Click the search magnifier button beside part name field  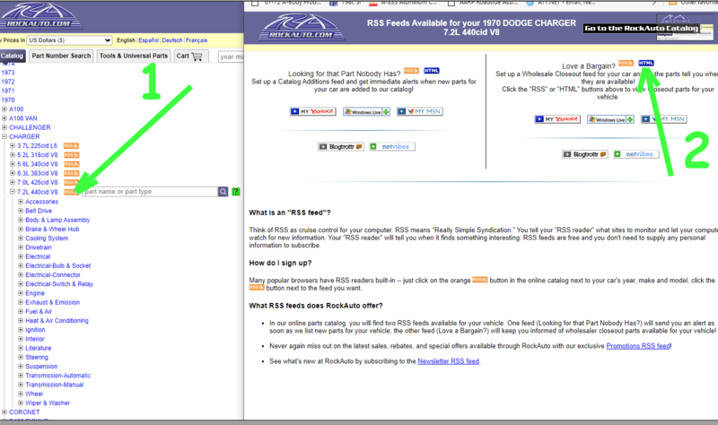coord(223,192)
